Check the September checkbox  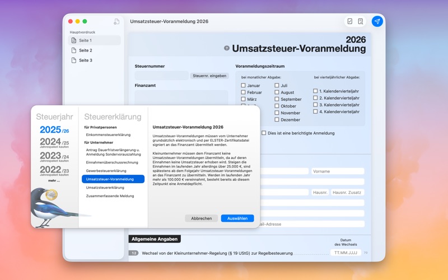277,99
